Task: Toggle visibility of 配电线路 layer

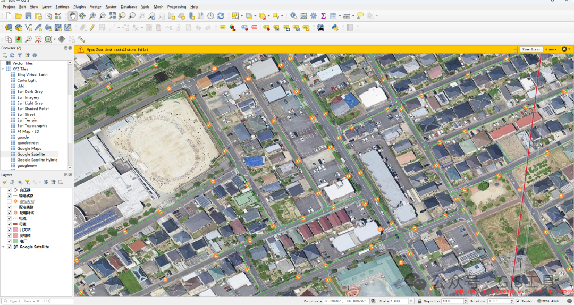Action: [9, 207]
